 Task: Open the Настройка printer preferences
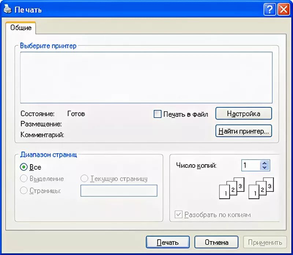(x=244, y=114)
